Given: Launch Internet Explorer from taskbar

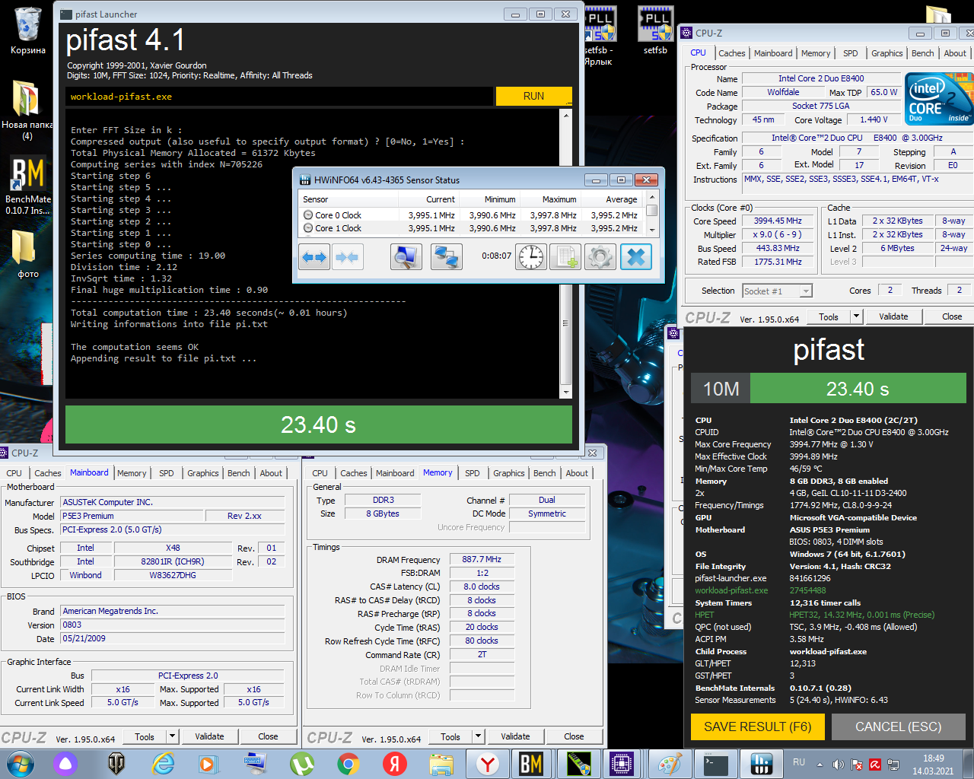Looking at the screenshot, I should [x=163, y=764].
